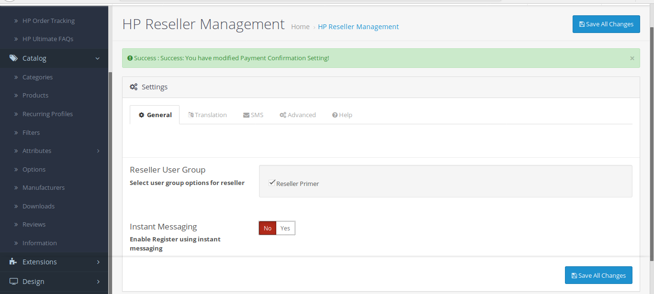
Task: Click the Design monitor icon
Action: point(13,282)
